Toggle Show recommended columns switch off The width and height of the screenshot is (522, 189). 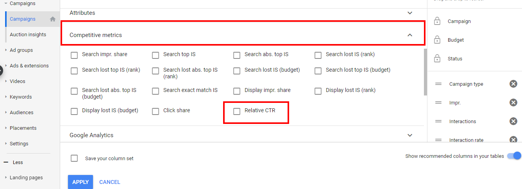tap(514, 156)
